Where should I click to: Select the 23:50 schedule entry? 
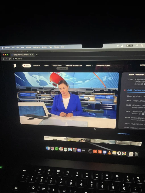136,82
